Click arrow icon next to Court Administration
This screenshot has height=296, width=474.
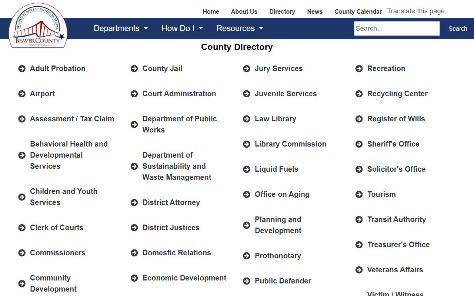pyautogui.click(x=134, y=94)
